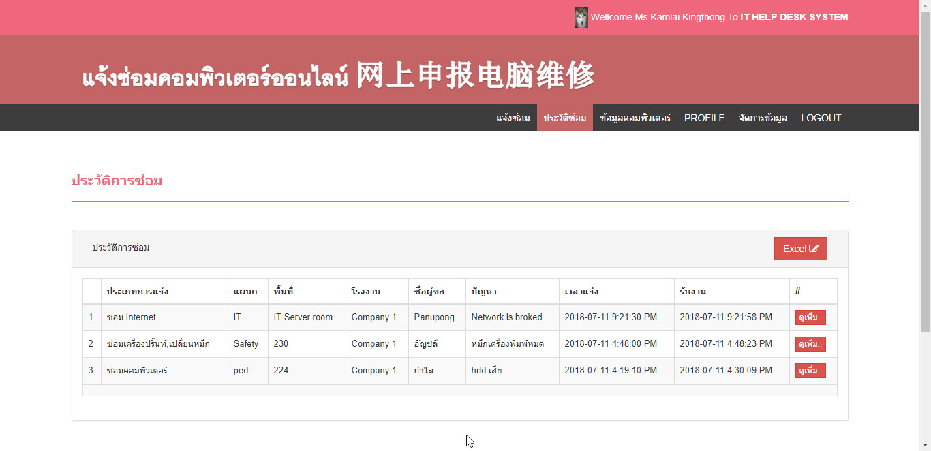Screen dimensions: 931x451
Task: Click the 'หมึกเครื่องพิมพ์หมด' problem cell
Action: [513, 344]
